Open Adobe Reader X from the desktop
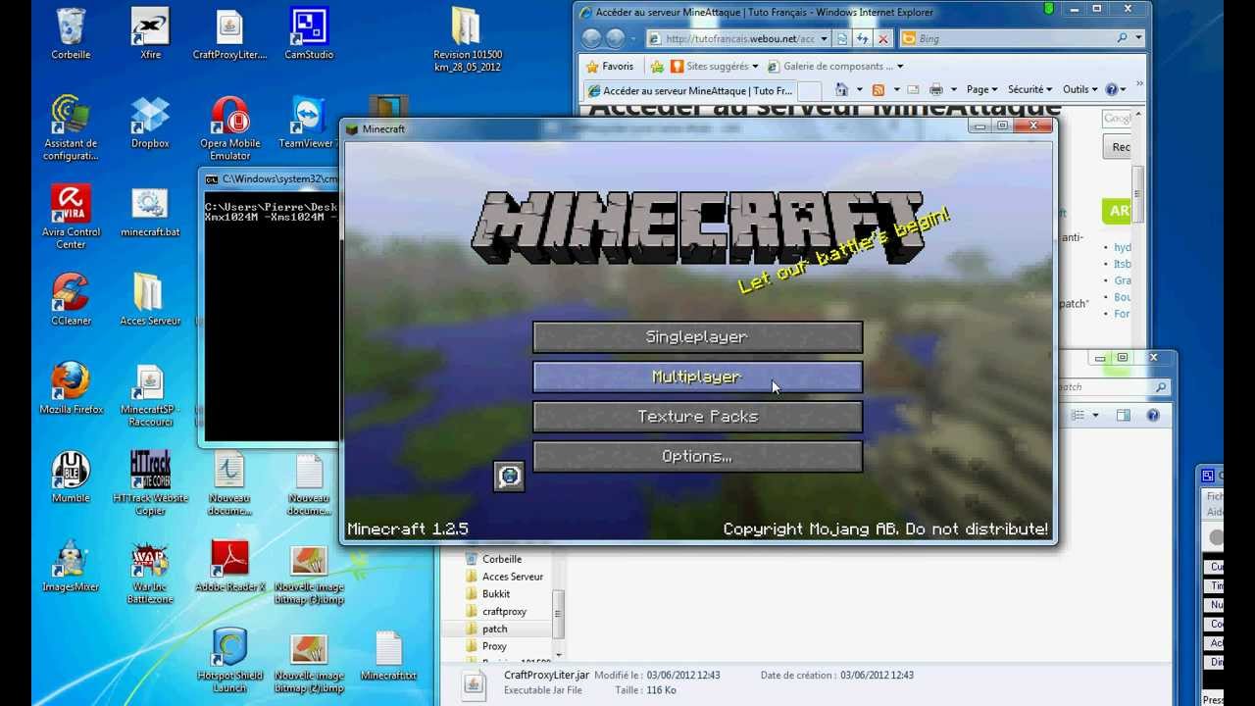 229,567
